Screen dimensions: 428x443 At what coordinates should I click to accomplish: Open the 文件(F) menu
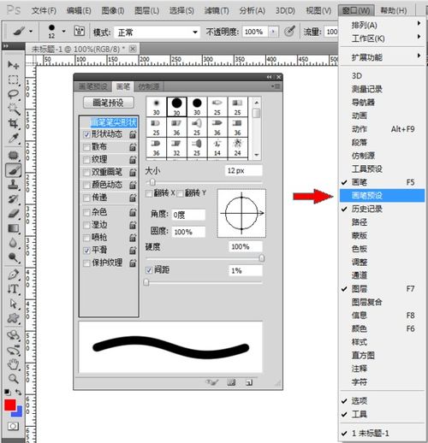point(44,11)
